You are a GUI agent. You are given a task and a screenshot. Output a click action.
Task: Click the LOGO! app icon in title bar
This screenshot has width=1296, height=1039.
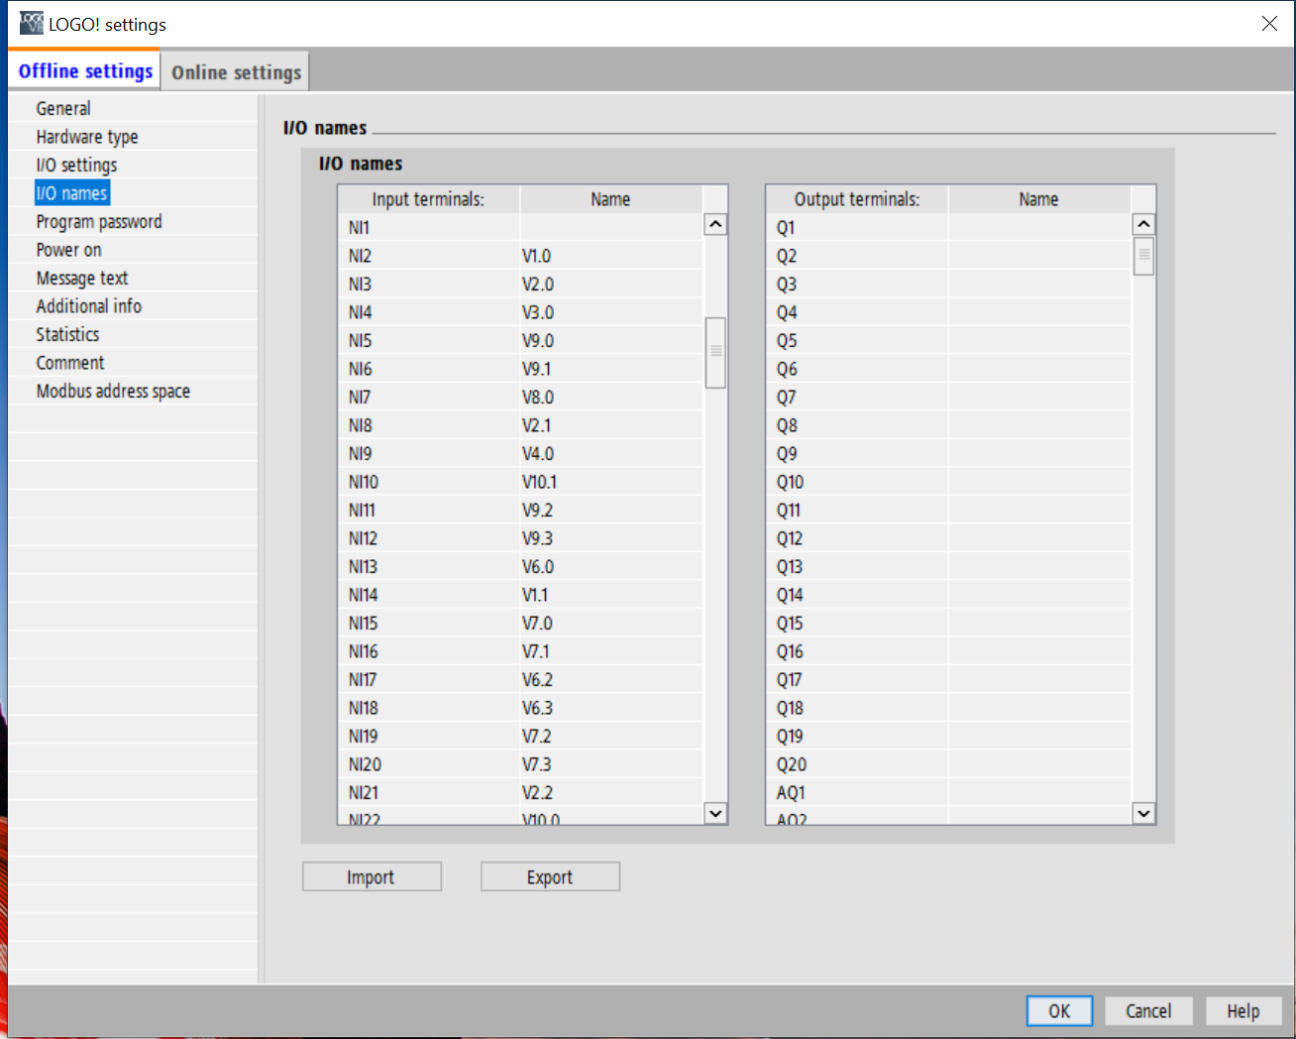31,23
